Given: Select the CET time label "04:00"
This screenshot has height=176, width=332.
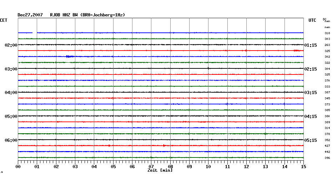Looking at the screenshot, I should click(11, 93).
